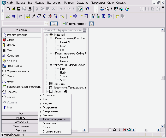Open a file with the folder icon
The height and width of the screenshot is (138, 166).
pos(14,9)
